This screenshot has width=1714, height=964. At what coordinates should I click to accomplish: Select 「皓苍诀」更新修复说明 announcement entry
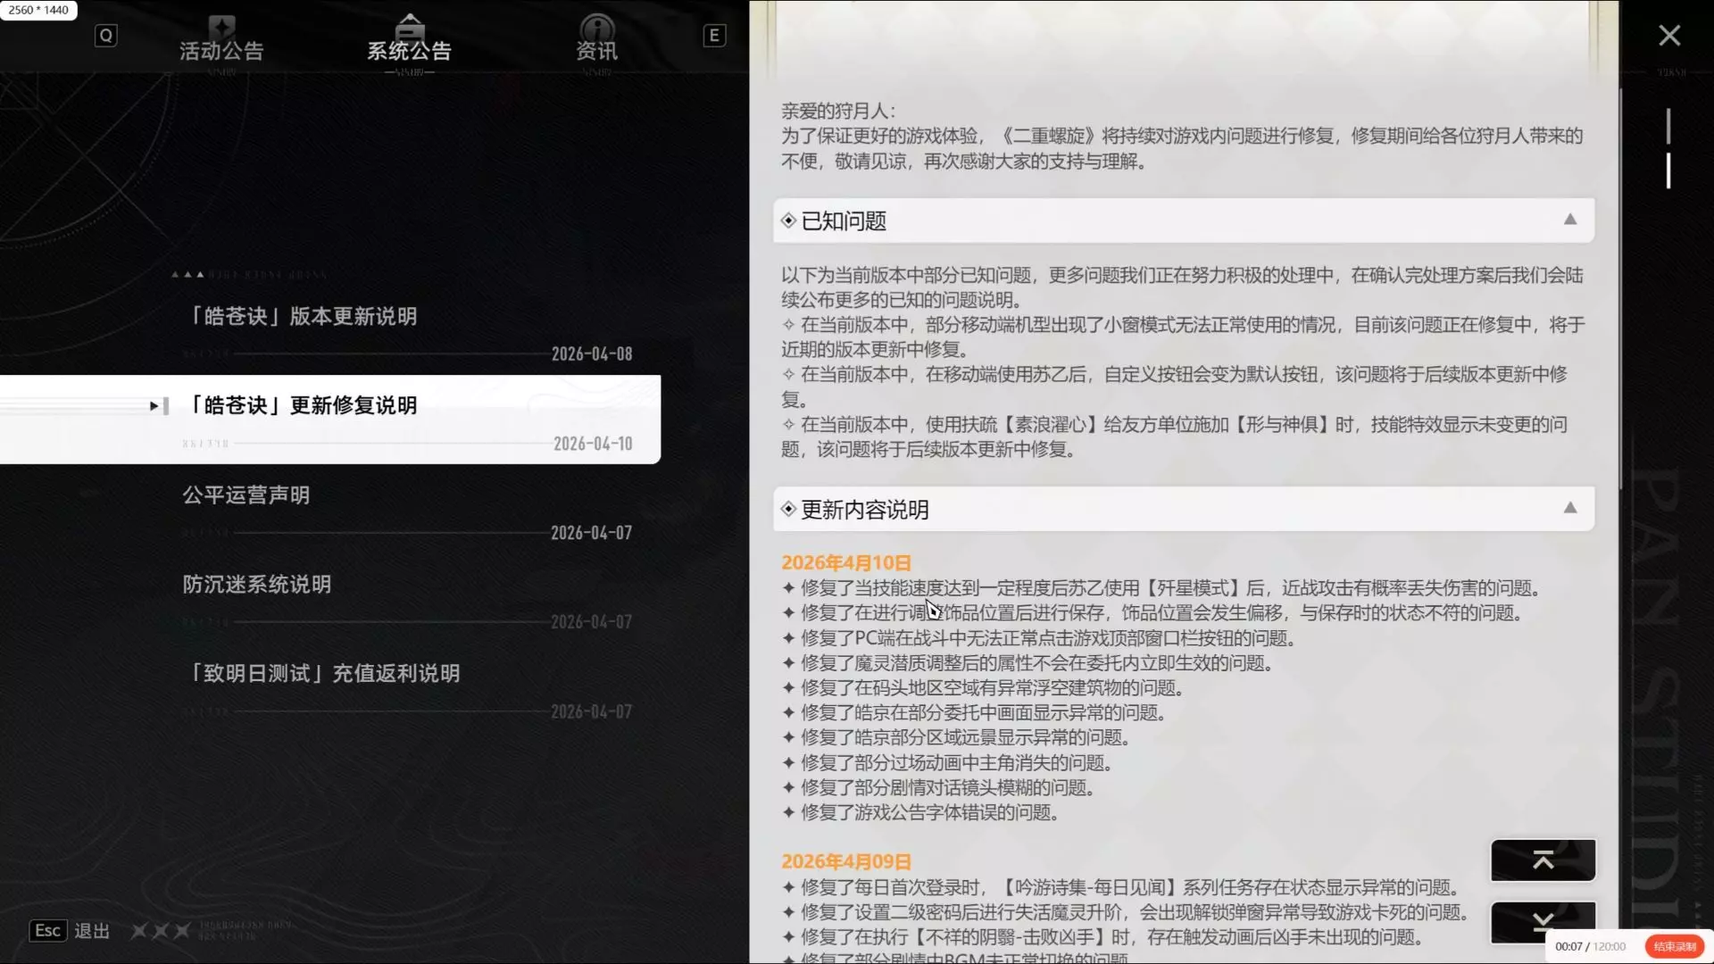[x=302, y=406]
